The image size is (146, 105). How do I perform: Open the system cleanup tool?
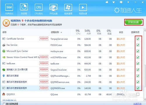point(68,9)
